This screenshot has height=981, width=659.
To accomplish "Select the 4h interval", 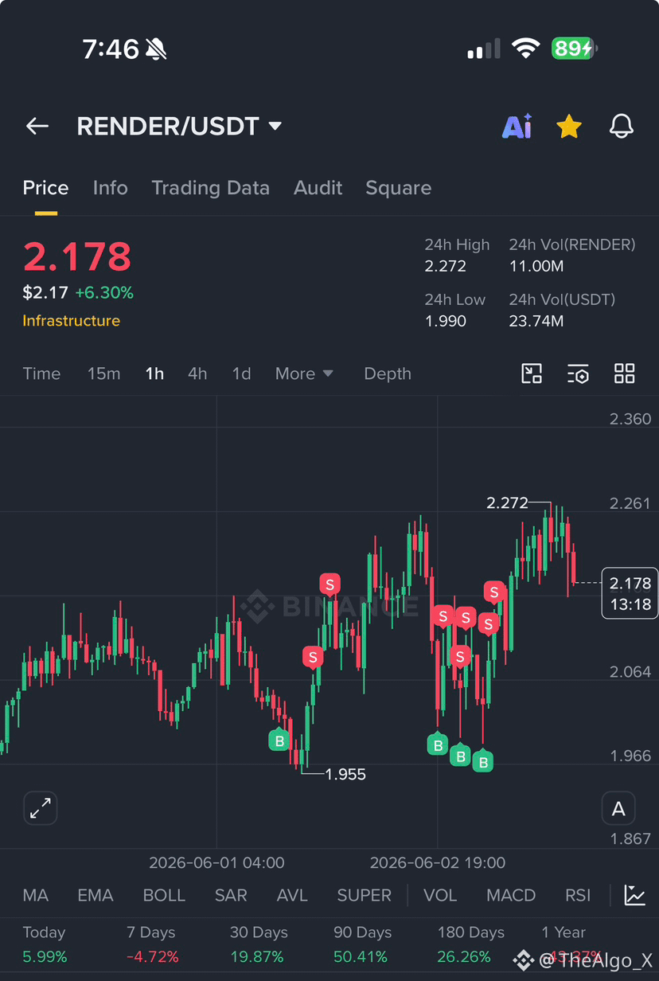I will (x=197, y=373).
